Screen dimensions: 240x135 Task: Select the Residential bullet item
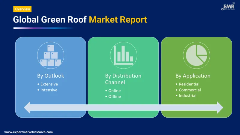click(189, 84)
